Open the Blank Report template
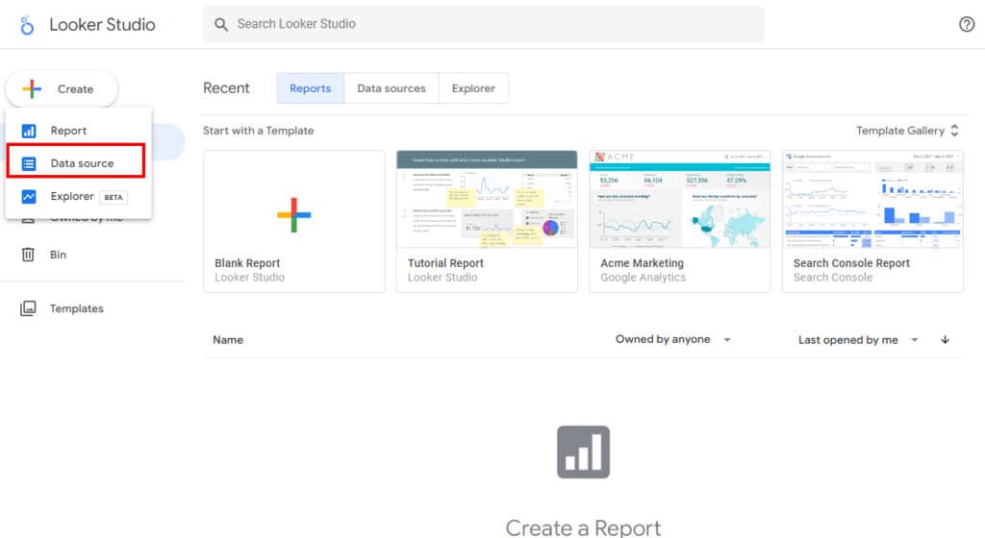This screenshot has height=538, width=985. tap(294, 221)
